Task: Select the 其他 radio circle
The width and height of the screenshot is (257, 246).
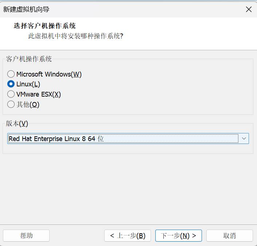Action: 11,104
